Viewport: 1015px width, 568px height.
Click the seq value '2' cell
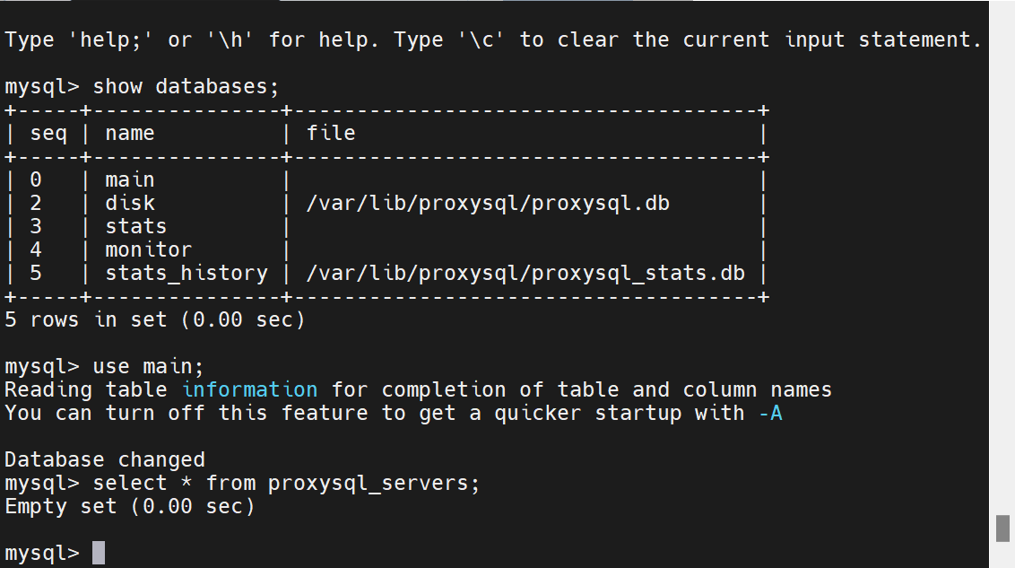click(36, 204)
